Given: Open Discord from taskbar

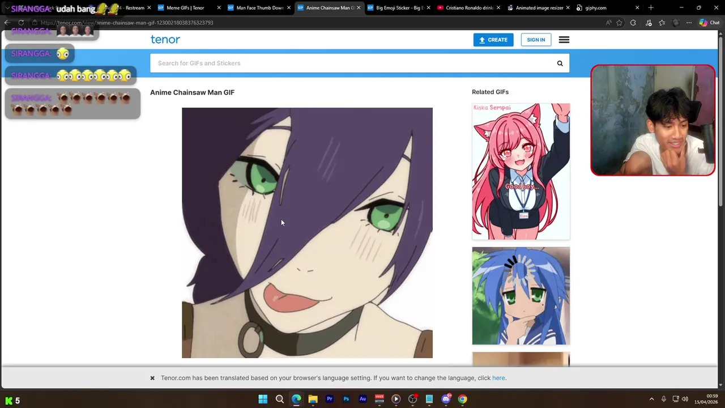Looking at the screenshot, I should tap(446, 399).
